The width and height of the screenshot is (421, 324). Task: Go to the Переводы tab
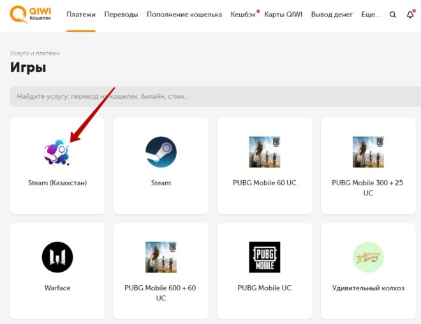coord(121,15)
